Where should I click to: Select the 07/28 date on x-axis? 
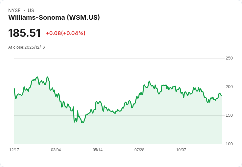click(x=139, y=150)
